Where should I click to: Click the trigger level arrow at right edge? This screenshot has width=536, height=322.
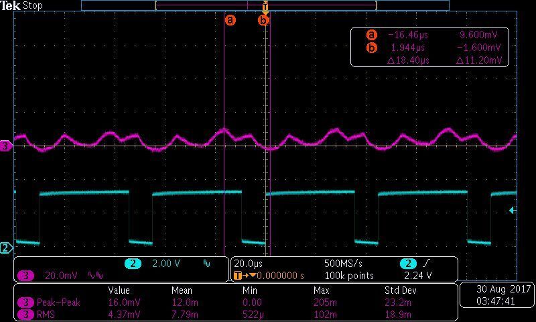pyautogui.click(x=513, y=210)
